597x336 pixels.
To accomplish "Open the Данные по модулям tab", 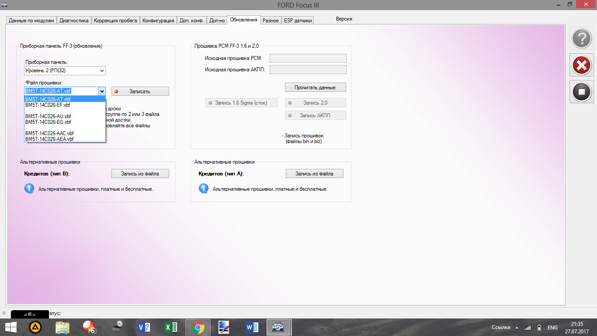I will tap(31, 21).
